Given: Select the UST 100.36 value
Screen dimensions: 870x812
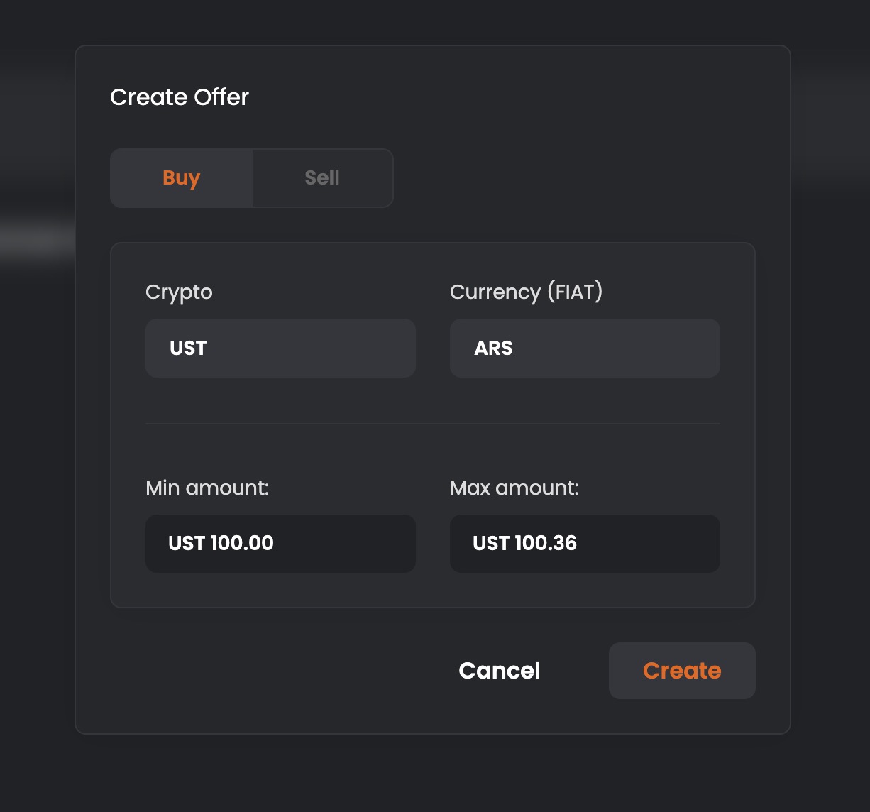Looking at the screenshot, I should click(x=525, y=544).
